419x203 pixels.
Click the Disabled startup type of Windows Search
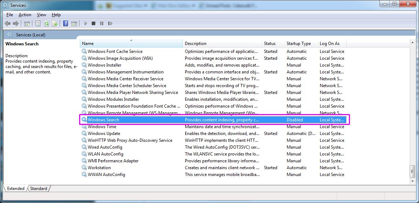point(295,120)
